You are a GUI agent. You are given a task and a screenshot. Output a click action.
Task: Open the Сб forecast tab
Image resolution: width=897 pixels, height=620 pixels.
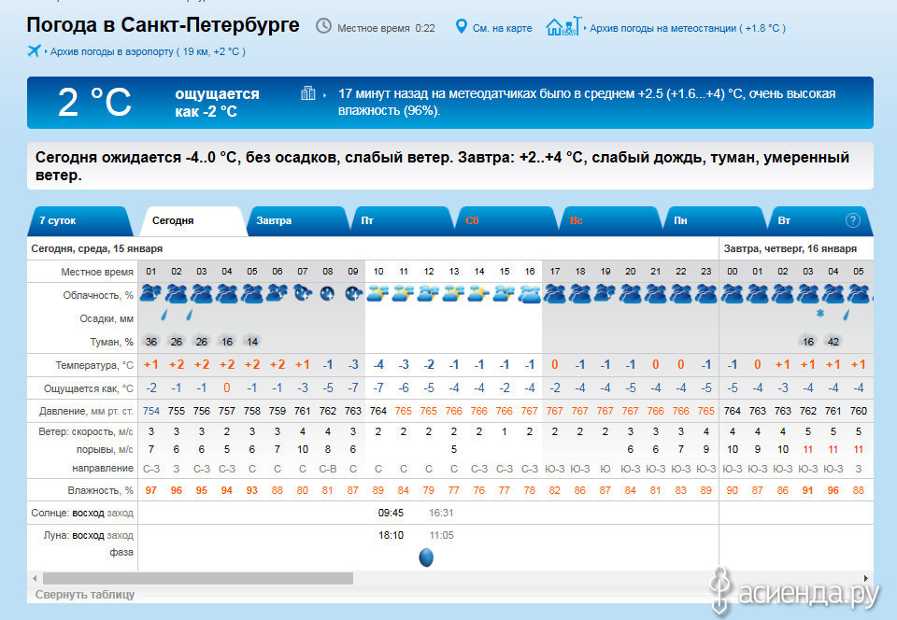coord(505,220)
